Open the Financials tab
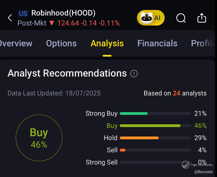Viewport: 217px width, 177px height. coord(157,43)
